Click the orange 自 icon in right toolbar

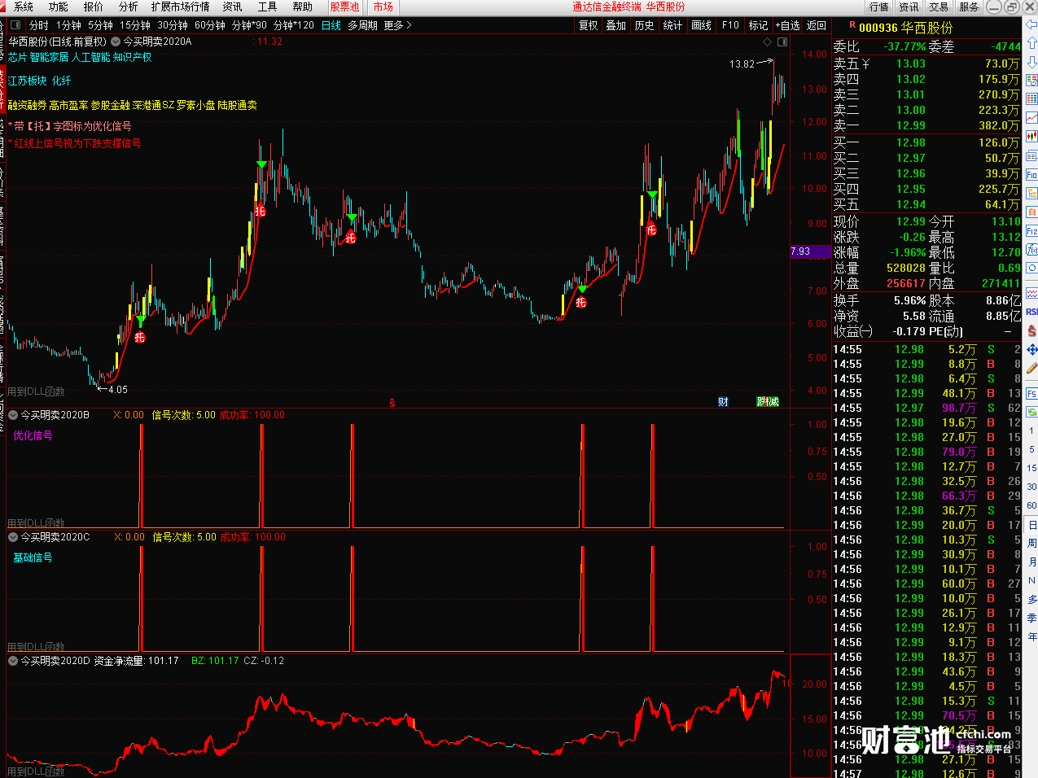click(x=1031, y=212)
